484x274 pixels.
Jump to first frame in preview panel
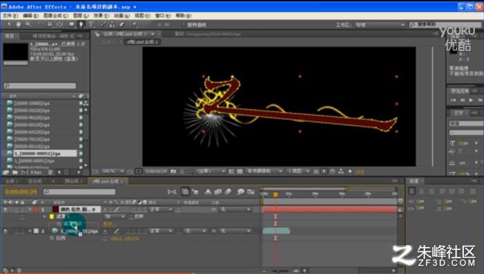[453, 100]
